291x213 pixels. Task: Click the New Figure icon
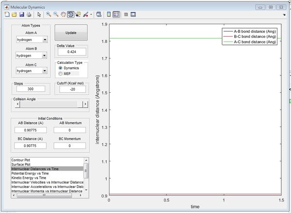7,14
